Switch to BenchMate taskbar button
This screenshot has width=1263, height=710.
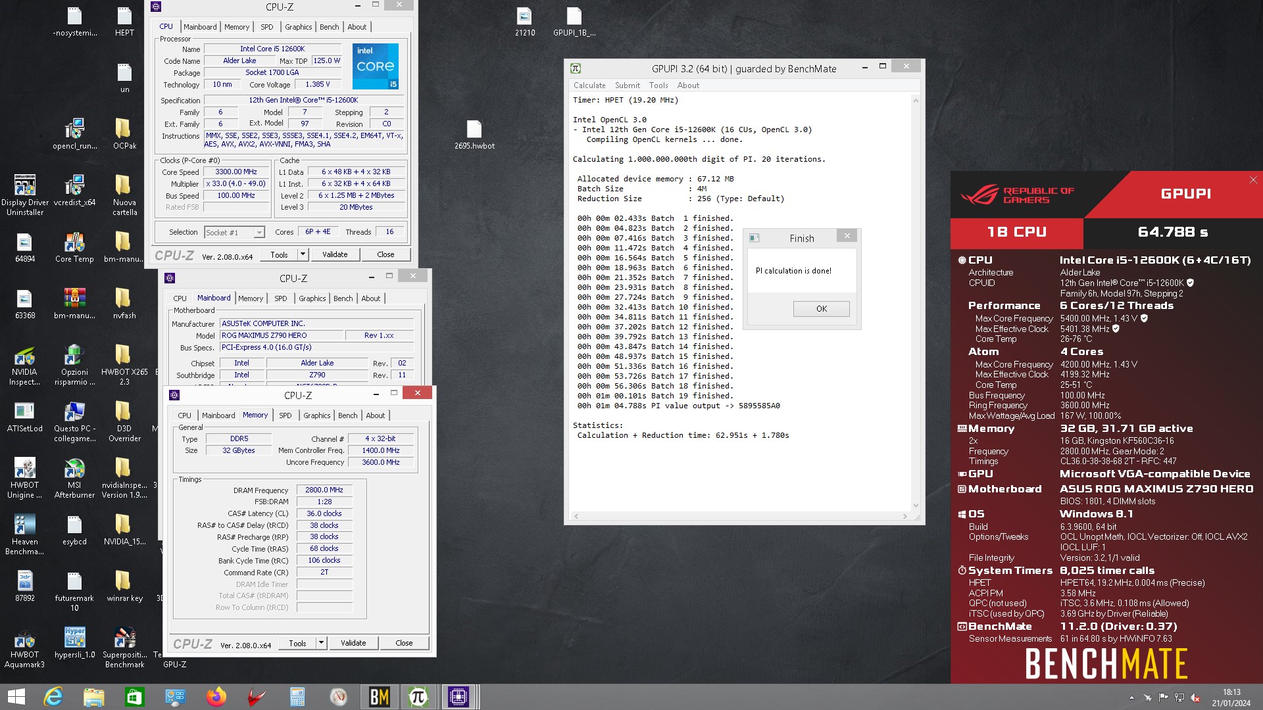click(380, 697)
